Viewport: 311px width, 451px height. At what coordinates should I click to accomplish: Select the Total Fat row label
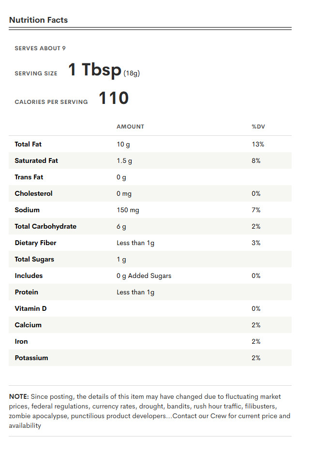28,144
